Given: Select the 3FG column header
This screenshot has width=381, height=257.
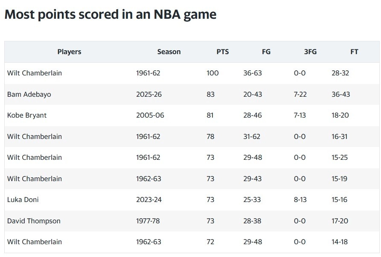Looking at the screenshot, I should coord(310,52).
